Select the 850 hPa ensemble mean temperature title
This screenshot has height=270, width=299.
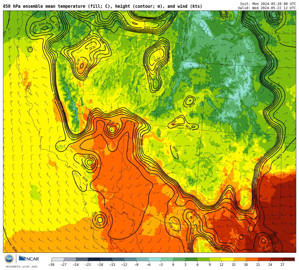tap(103, 6)
